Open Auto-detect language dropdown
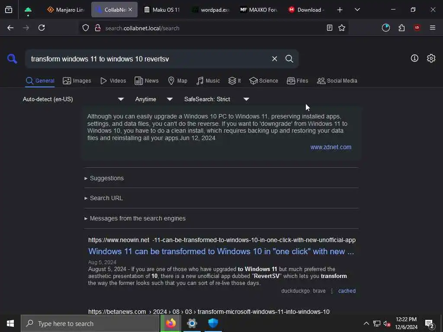443x332 pixels. tap(74, 99)
